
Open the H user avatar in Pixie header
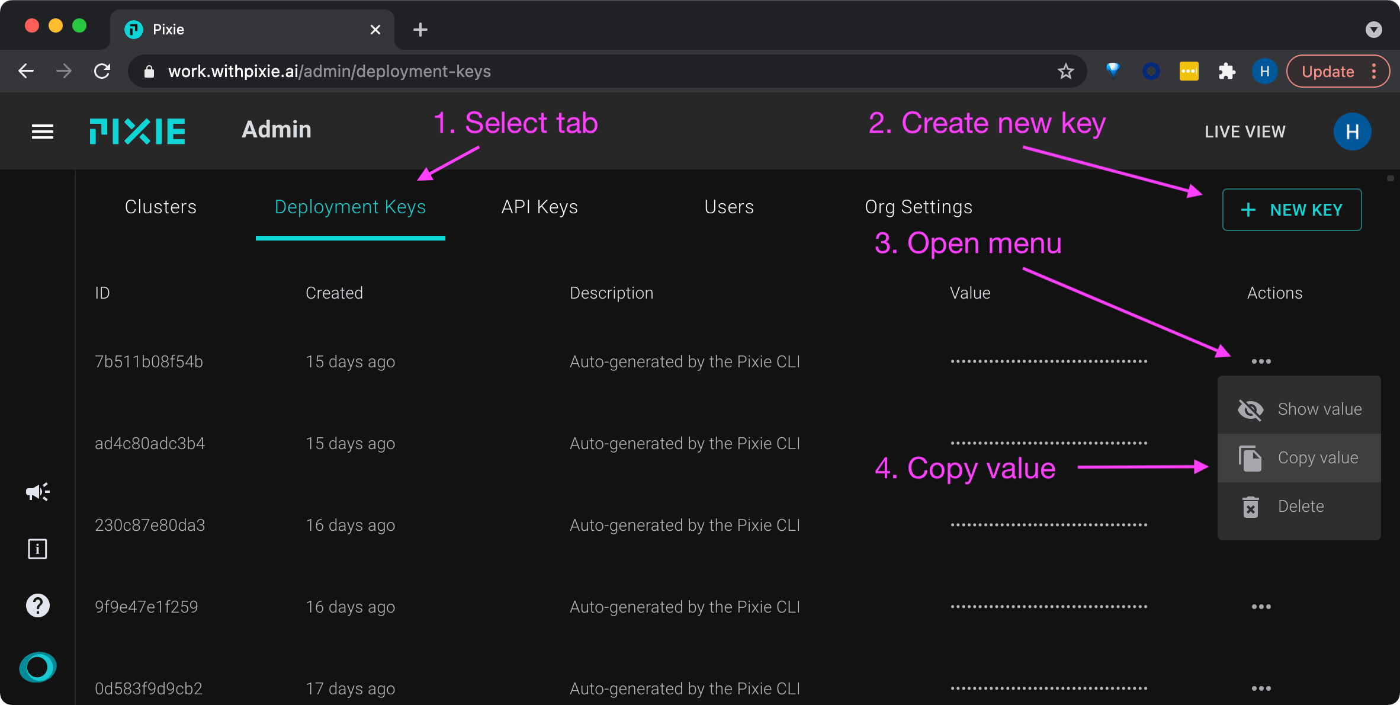pos(1352,132)
